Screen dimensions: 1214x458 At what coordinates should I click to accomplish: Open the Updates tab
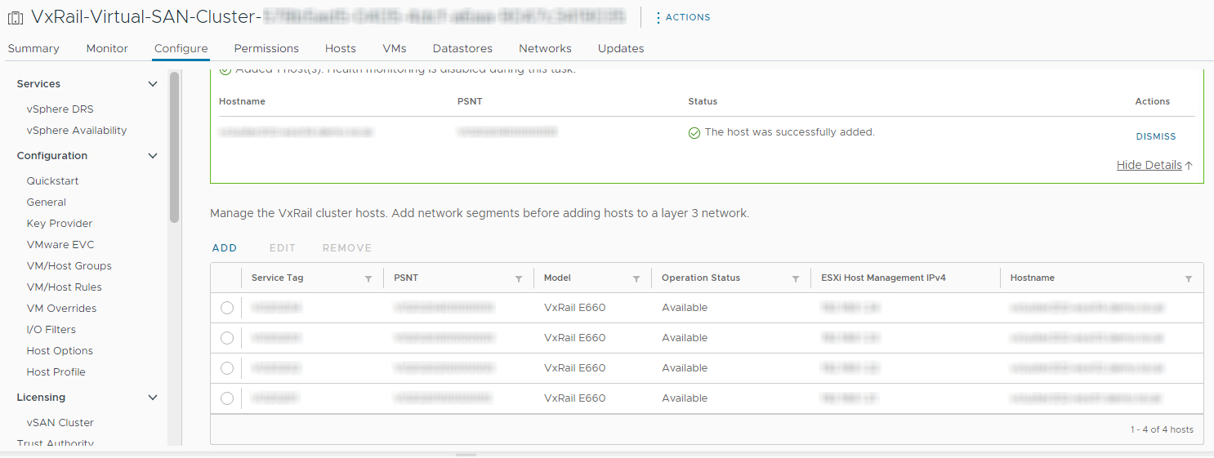pos(621,48)
